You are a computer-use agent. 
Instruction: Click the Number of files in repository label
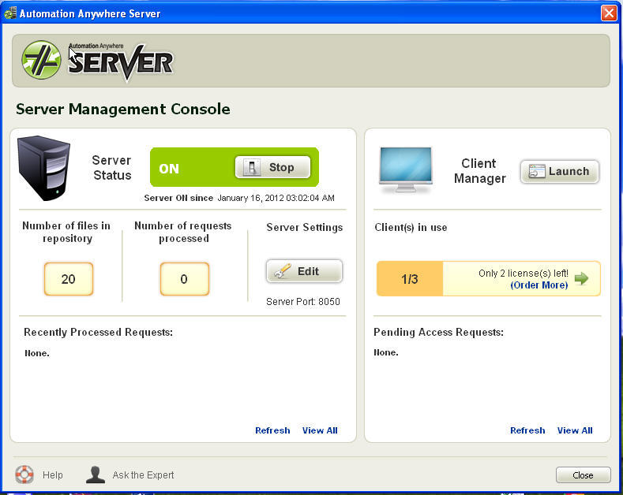point(67,232)
